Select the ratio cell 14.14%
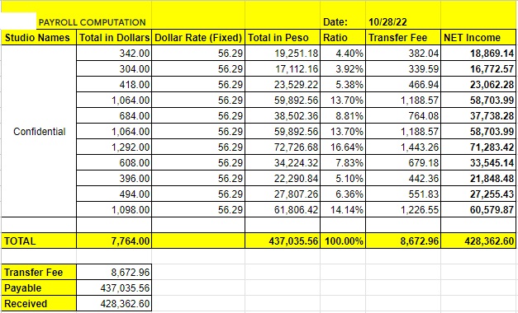The image size is (518, 313). coord(343,209)
